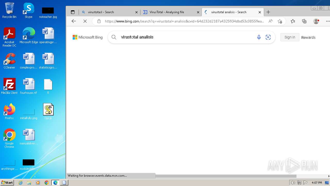The height and width of the screenshot is (186, 330).
Task: Close the virustotal analisis - Search tab
Action: (x=260, y=12)
